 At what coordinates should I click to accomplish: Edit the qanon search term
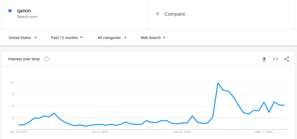point(24,11)
